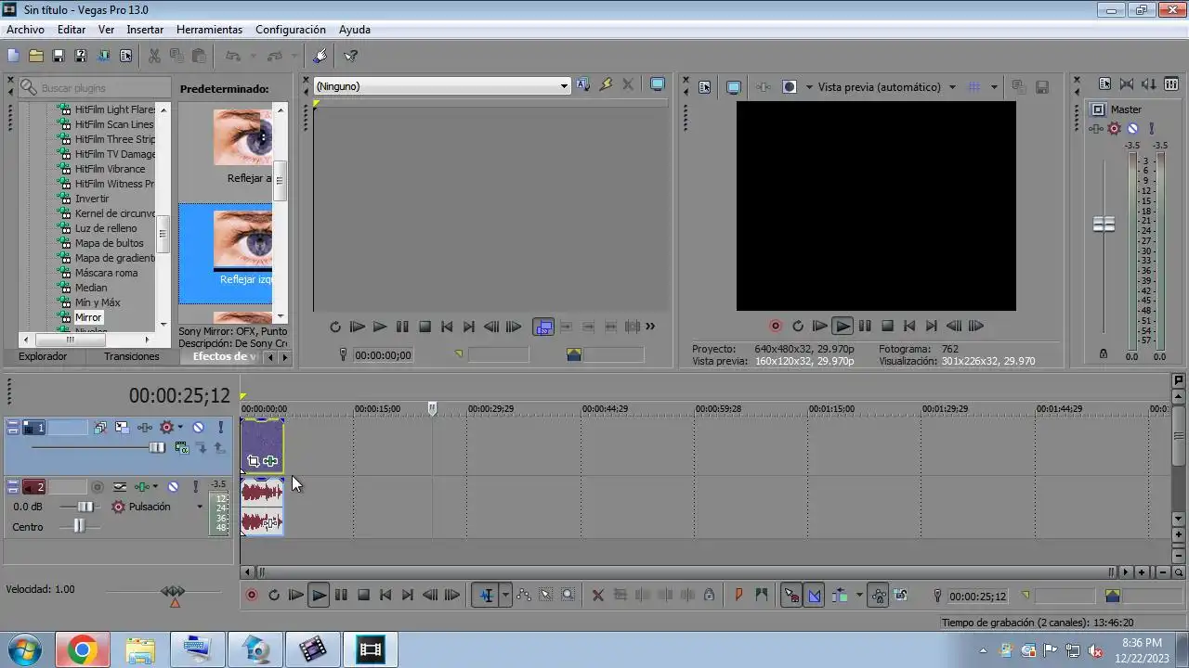Mute audio track 2

click(176, 487)
